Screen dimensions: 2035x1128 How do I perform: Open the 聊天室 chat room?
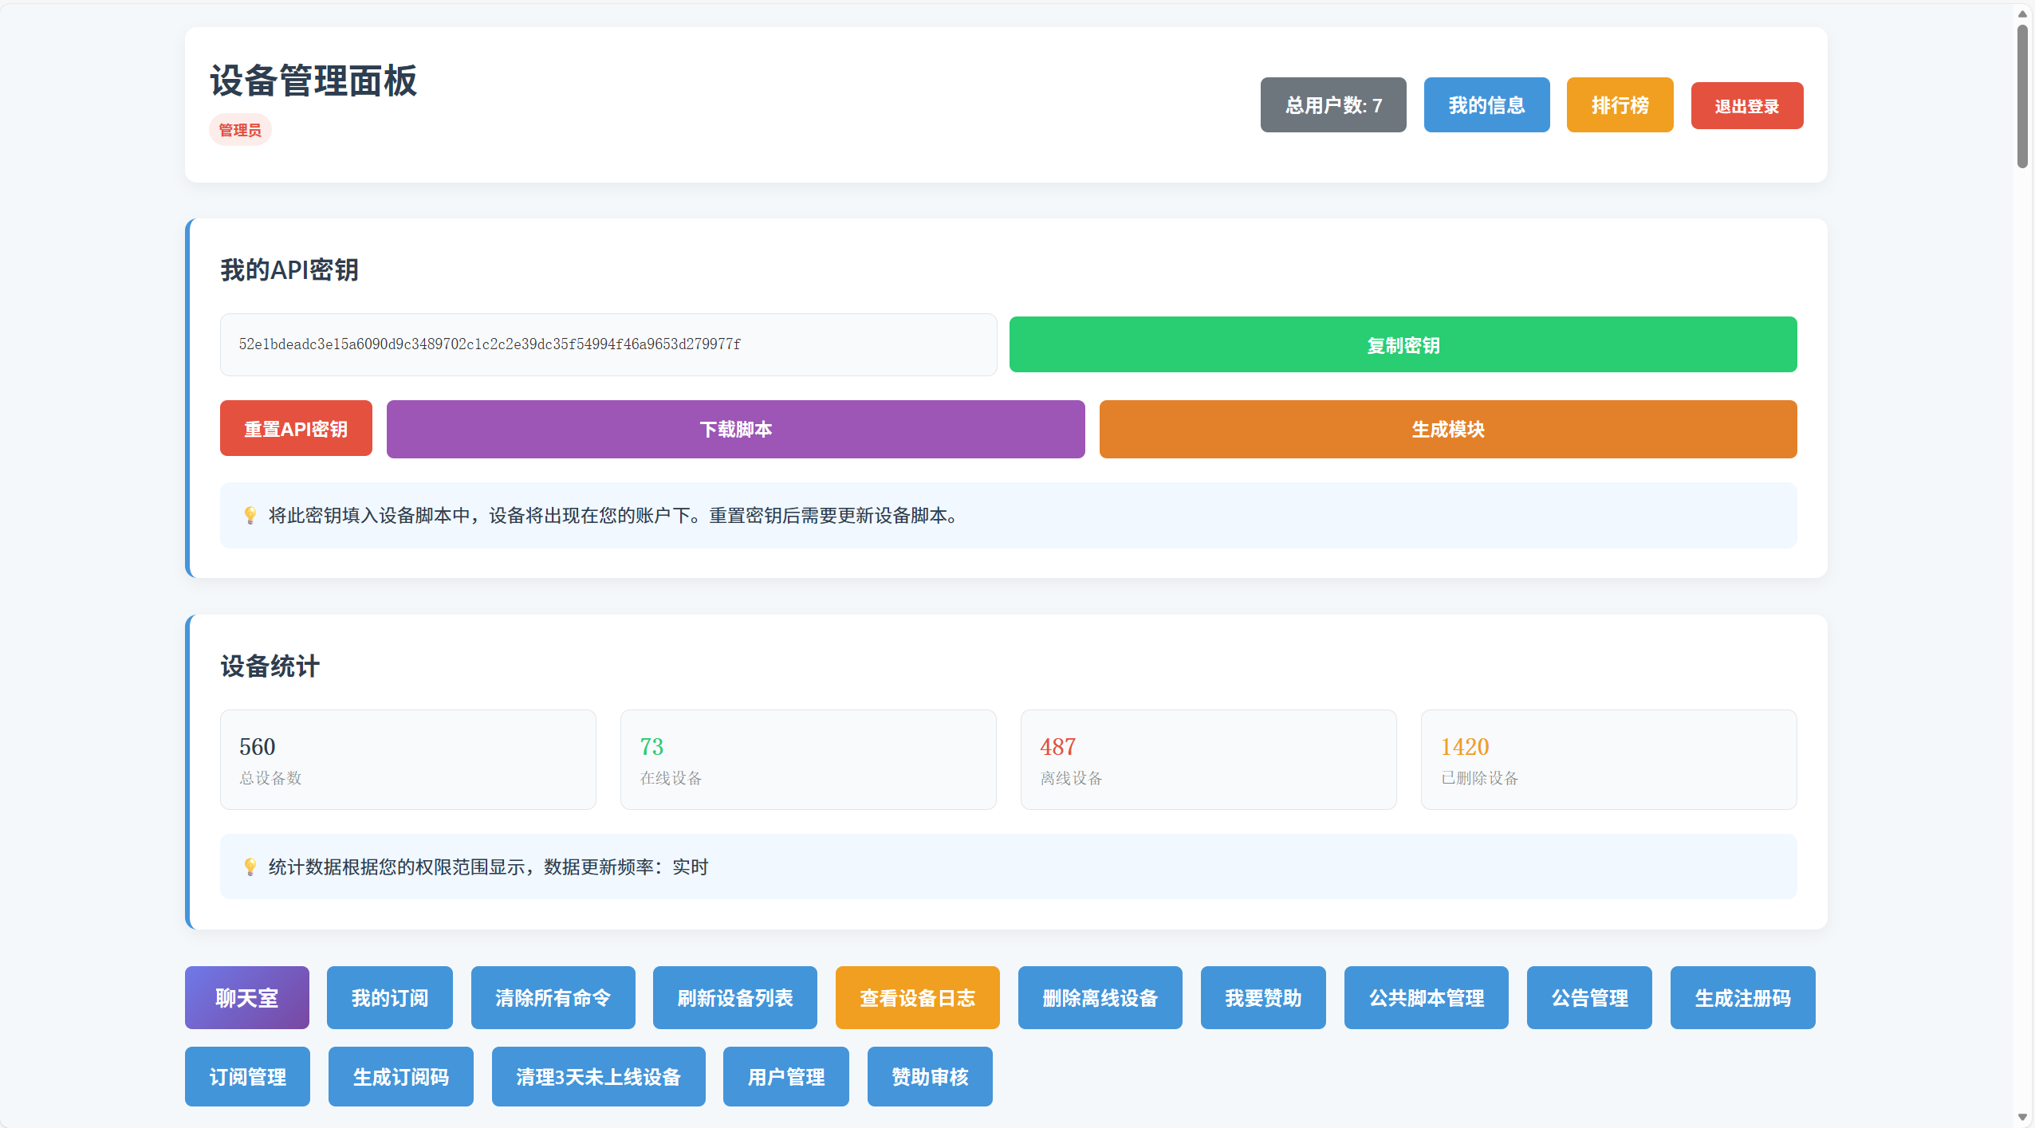[246, 997]
